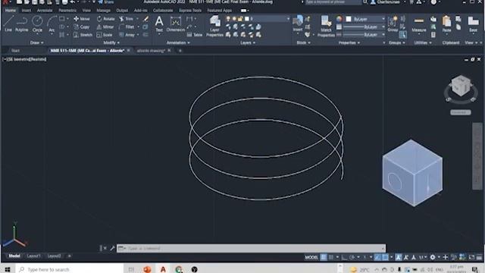Open the Parametric ribbon tab
485x273 pixels.
(x=67, y=10)
